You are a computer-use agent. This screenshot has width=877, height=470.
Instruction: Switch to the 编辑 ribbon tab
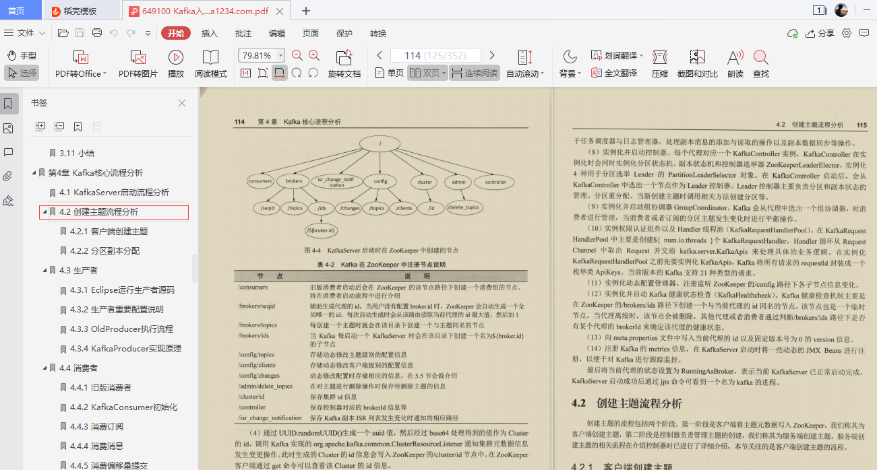point(277,33)
